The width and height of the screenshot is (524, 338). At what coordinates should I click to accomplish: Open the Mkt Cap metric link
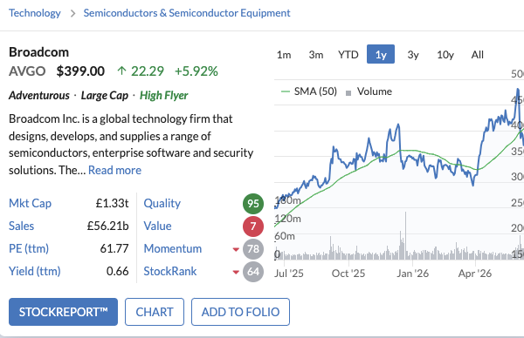tap(30, 203)
